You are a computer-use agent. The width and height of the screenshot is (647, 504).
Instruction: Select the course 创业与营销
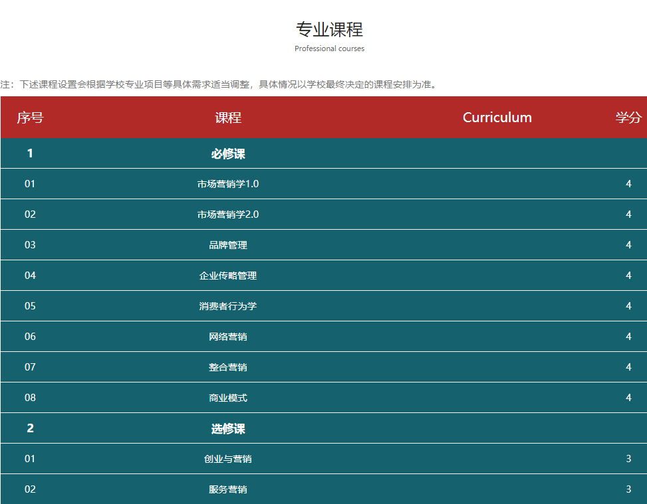[x=228, y=459]
